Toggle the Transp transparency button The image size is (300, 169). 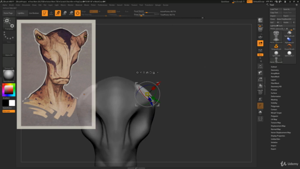coord(260,99)
